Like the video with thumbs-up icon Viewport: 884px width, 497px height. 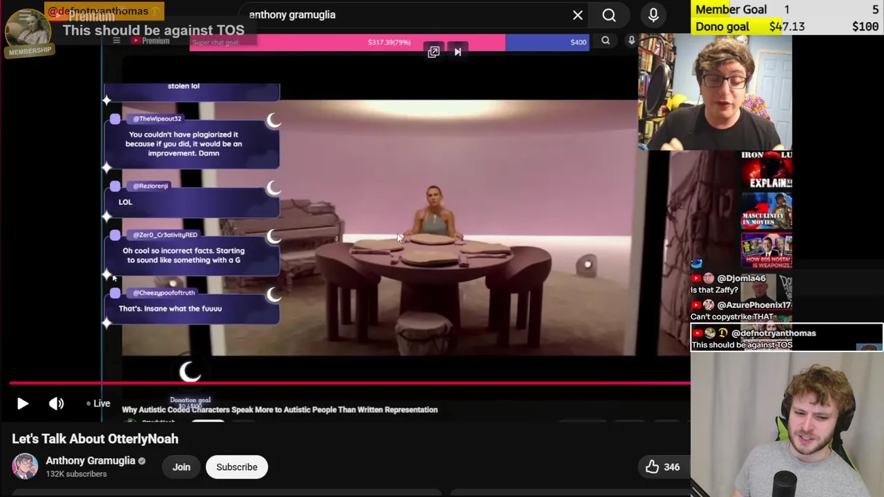[x=652, y=467]
